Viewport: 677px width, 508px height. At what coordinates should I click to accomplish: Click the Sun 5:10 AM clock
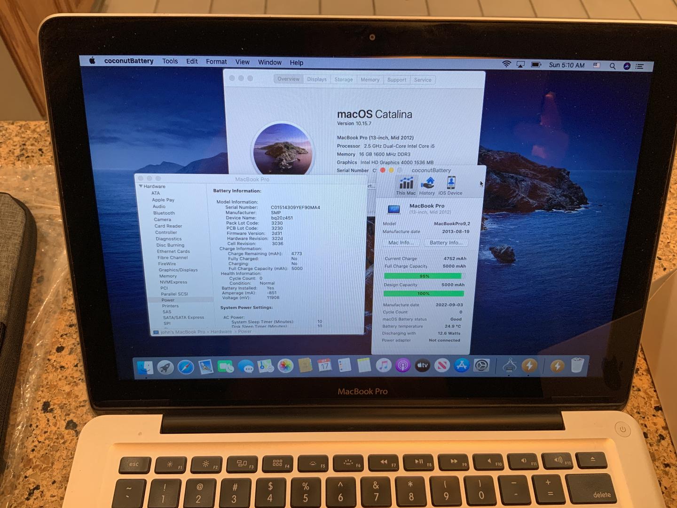coord(567,65)
